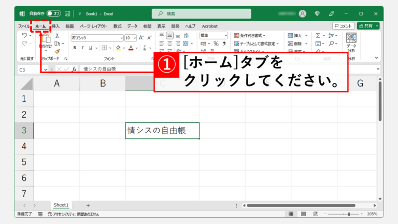Expand the Name Box dropdown arrow
Image resolution: width=398 pixels, height=224 pixels.
[46, 69]
